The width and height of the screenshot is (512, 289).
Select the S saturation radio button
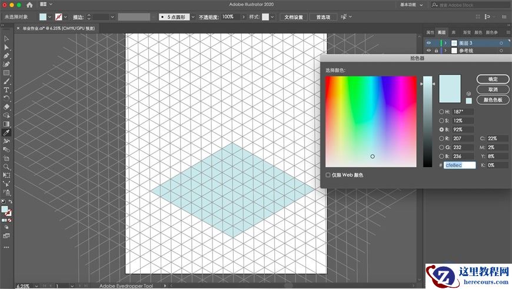(441, 121)
